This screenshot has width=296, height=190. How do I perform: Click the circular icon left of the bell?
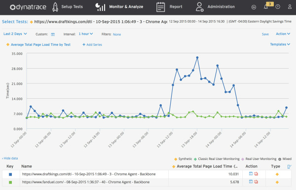254,7
